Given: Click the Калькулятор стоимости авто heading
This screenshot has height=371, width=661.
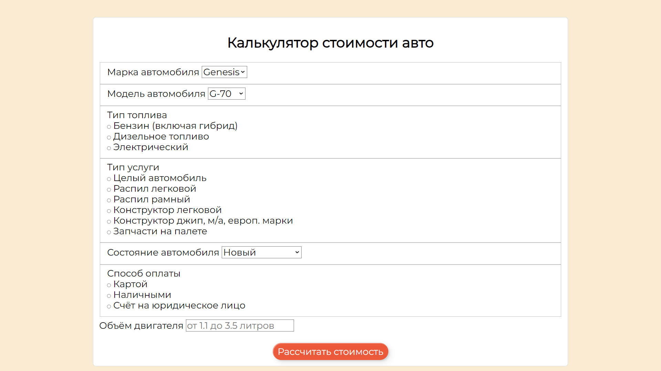Looking at the screenshot, I should click(330, 43).
